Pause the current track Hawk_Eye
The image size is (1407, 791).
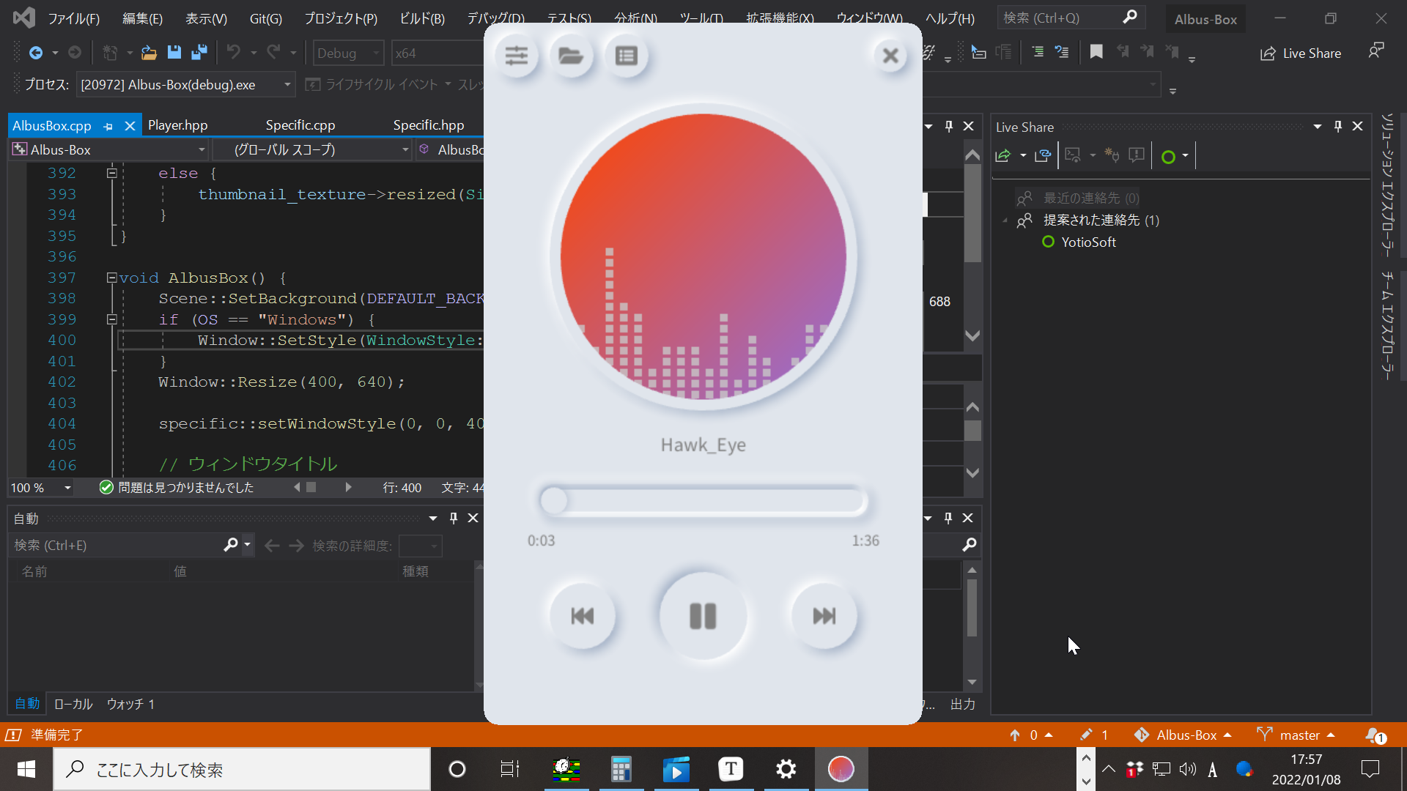[x=703, y=616]
